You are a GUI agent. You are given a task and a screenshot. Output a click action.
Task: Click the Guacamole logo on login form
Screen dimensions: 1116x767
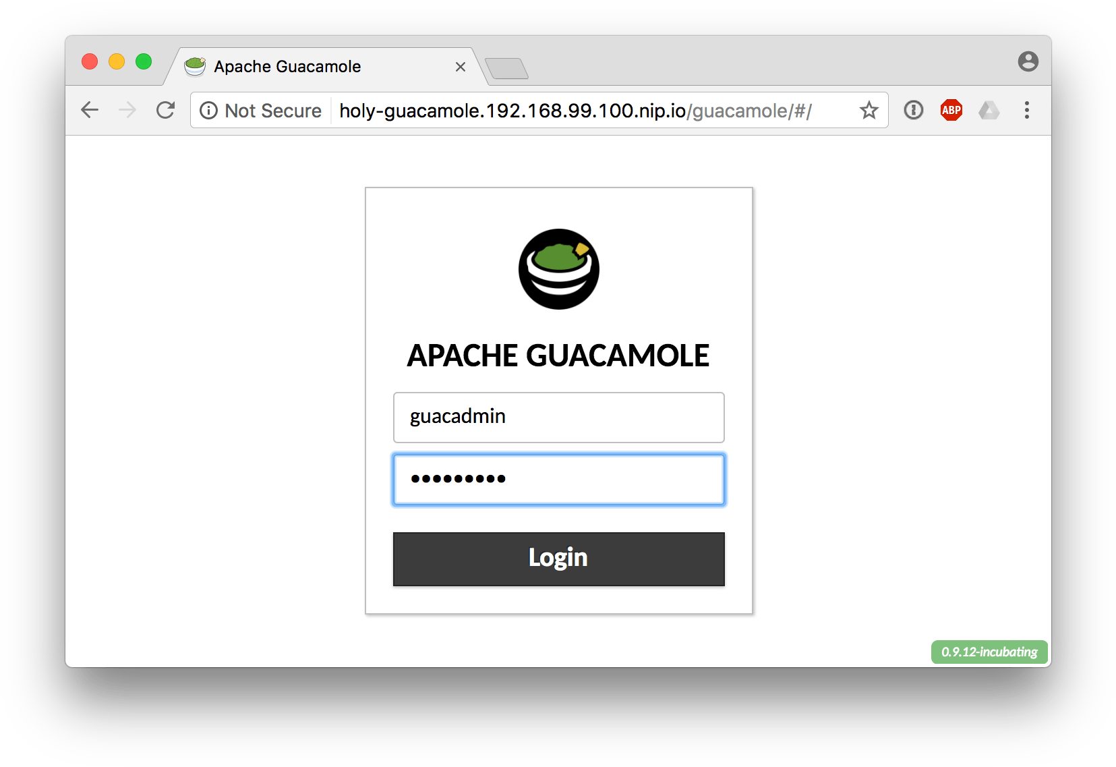tap(559, 269)
